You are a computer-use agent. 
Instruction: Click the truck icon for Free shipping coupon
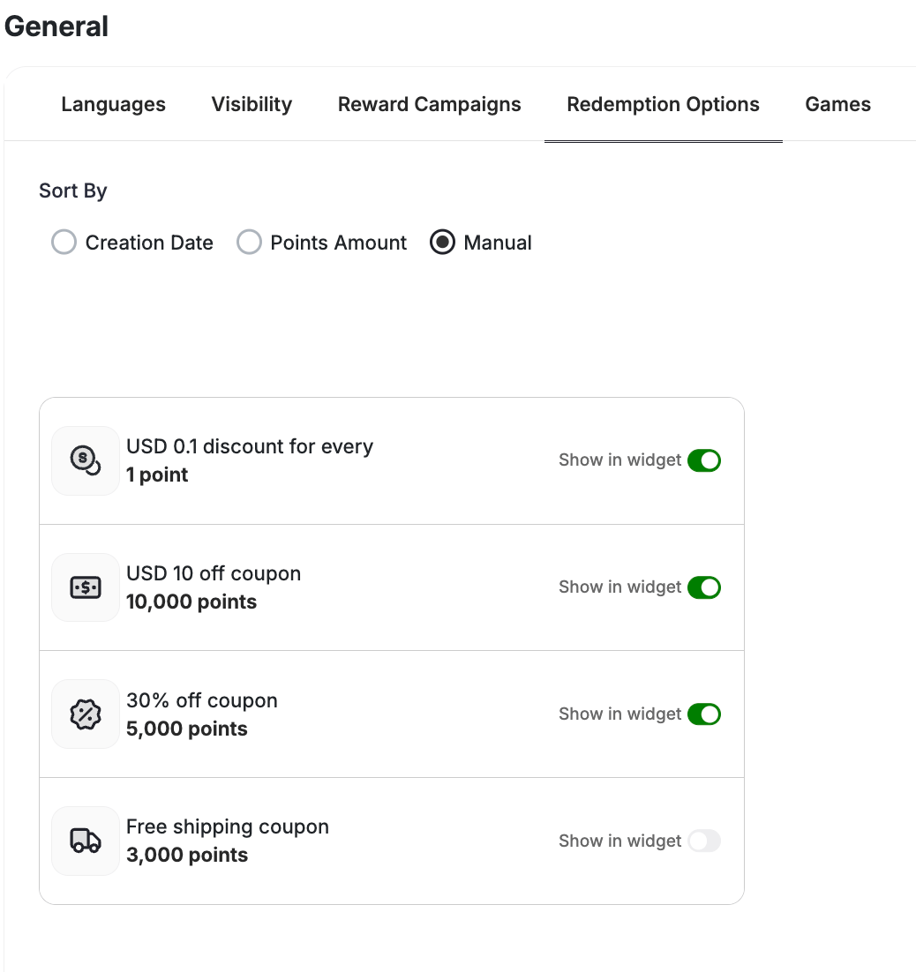pyautogui.click(x=86, y=841)
